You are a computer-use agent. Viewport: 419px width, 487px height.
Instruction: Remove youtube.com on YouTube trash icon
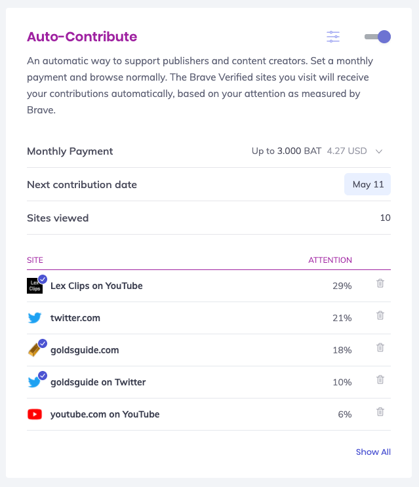380,412
